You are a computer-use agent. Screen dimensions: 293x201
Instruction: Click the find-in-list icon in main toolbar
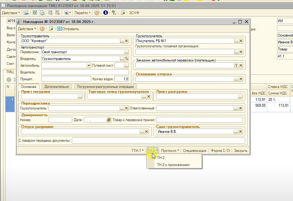26,13
